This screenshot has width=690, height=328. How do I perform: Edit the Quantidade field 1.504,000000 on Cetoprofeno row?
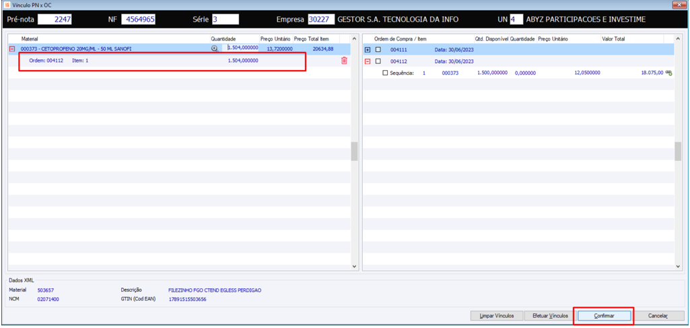(242, 48)
